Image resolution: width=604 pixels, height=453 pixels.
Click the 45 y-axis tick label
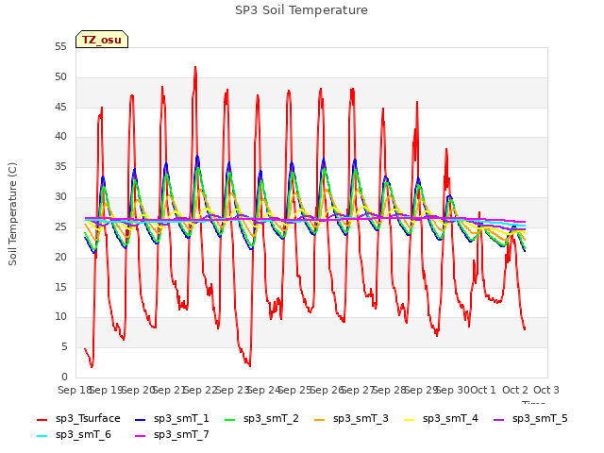[60, 107]
